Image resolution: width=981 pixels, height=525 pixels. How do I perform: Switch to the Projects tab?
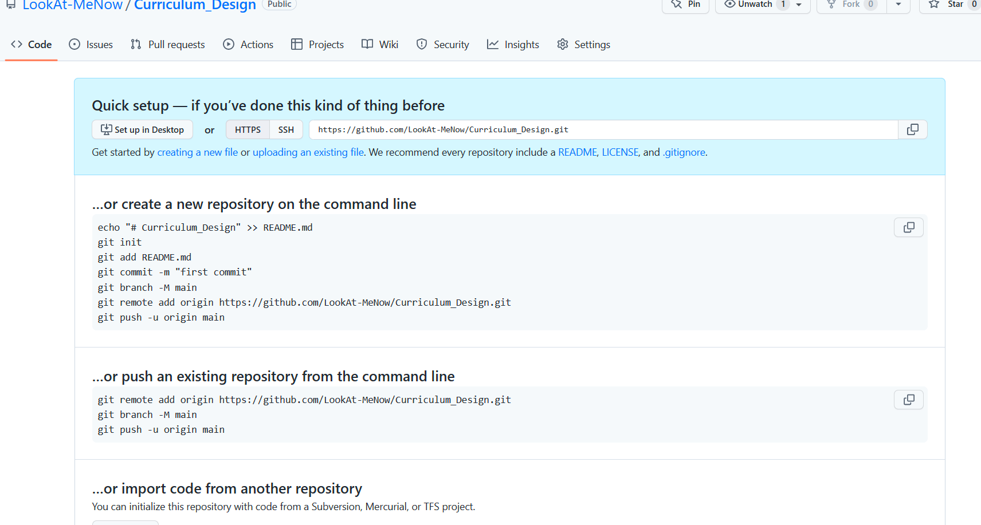click(x=317, y=45)
